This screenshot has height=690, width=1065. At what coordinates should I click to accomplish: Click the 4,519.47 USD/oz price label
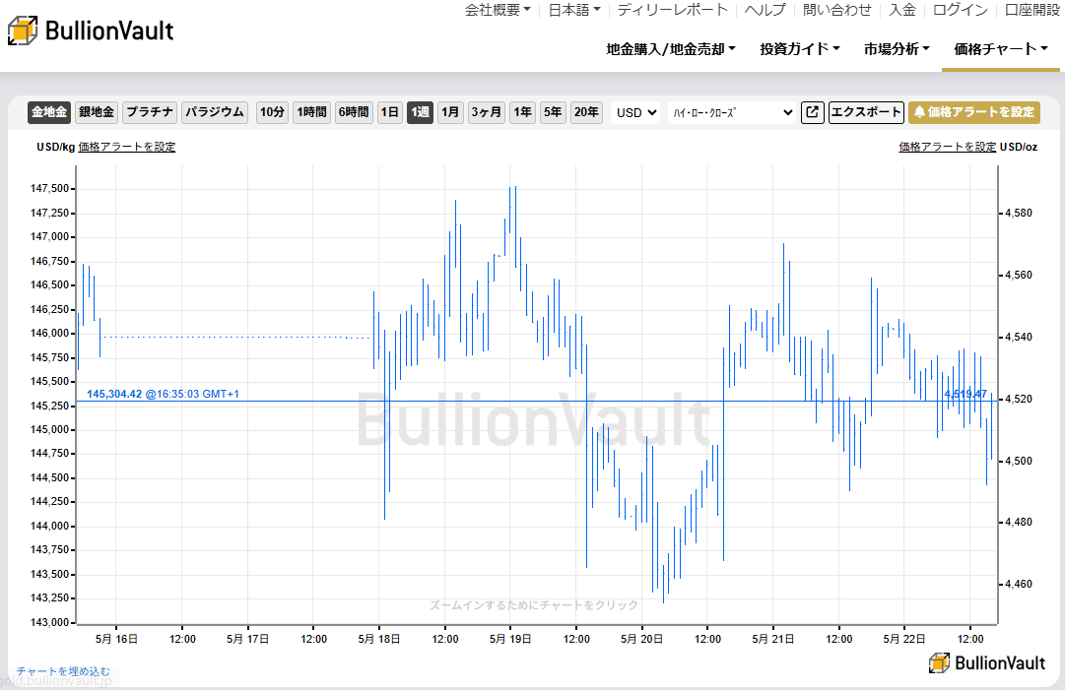[965, 394]
